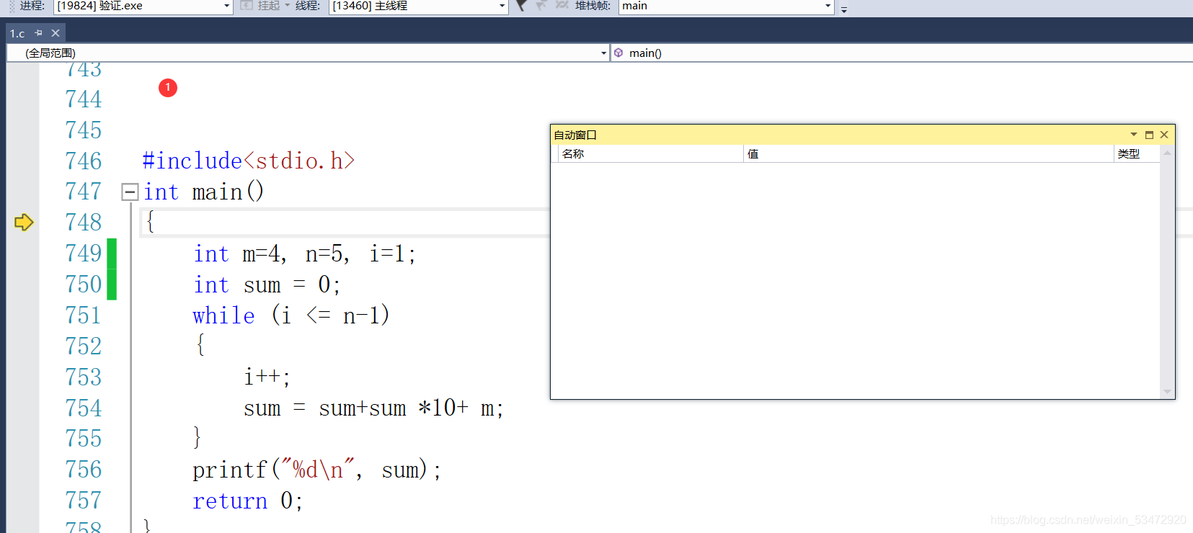Click the 'return 0;' statement
The image size is (1193, 533).
248,501
